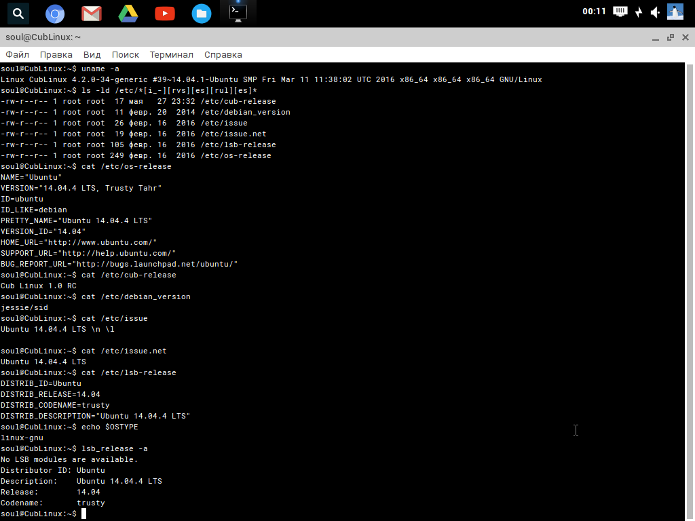
Task: Select the Terminal shelf icon
Action: click(238, 14)
